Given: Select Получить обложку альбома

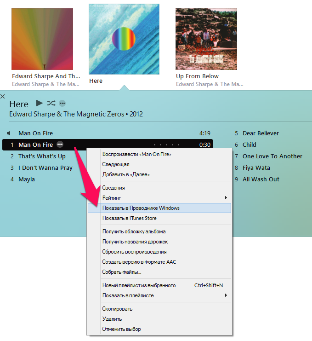Looking at the screenshot, I should 159,231.
